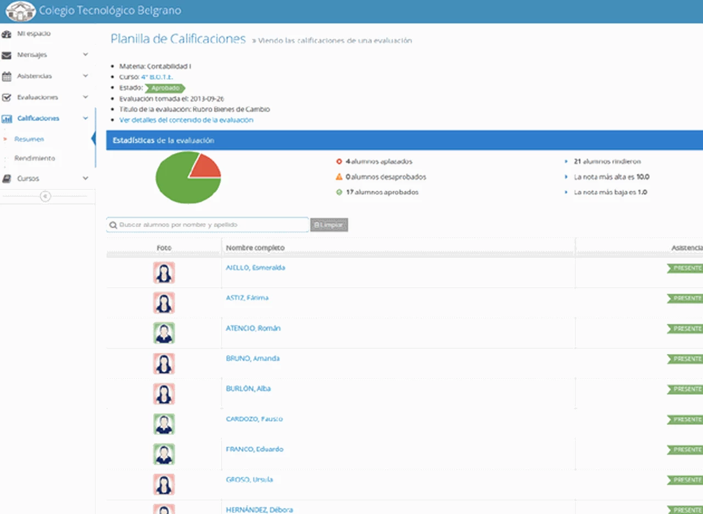Viewport: 703px width, 514px height.
Task: Click the PRESENTE tag for ATENCIO, Román
Action: (x=685, y=329)
